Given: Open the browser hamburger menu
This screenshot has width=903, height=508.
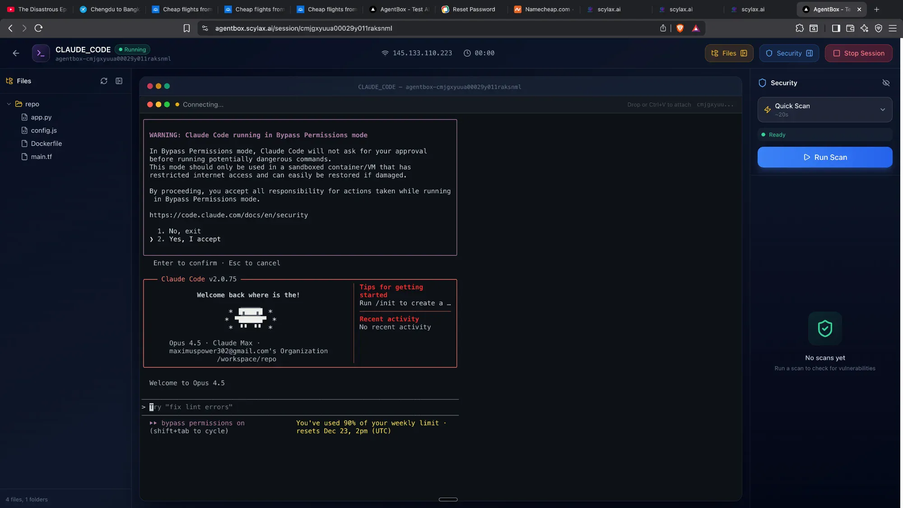Looking at the screenshot, I should (x=893, y=28).
